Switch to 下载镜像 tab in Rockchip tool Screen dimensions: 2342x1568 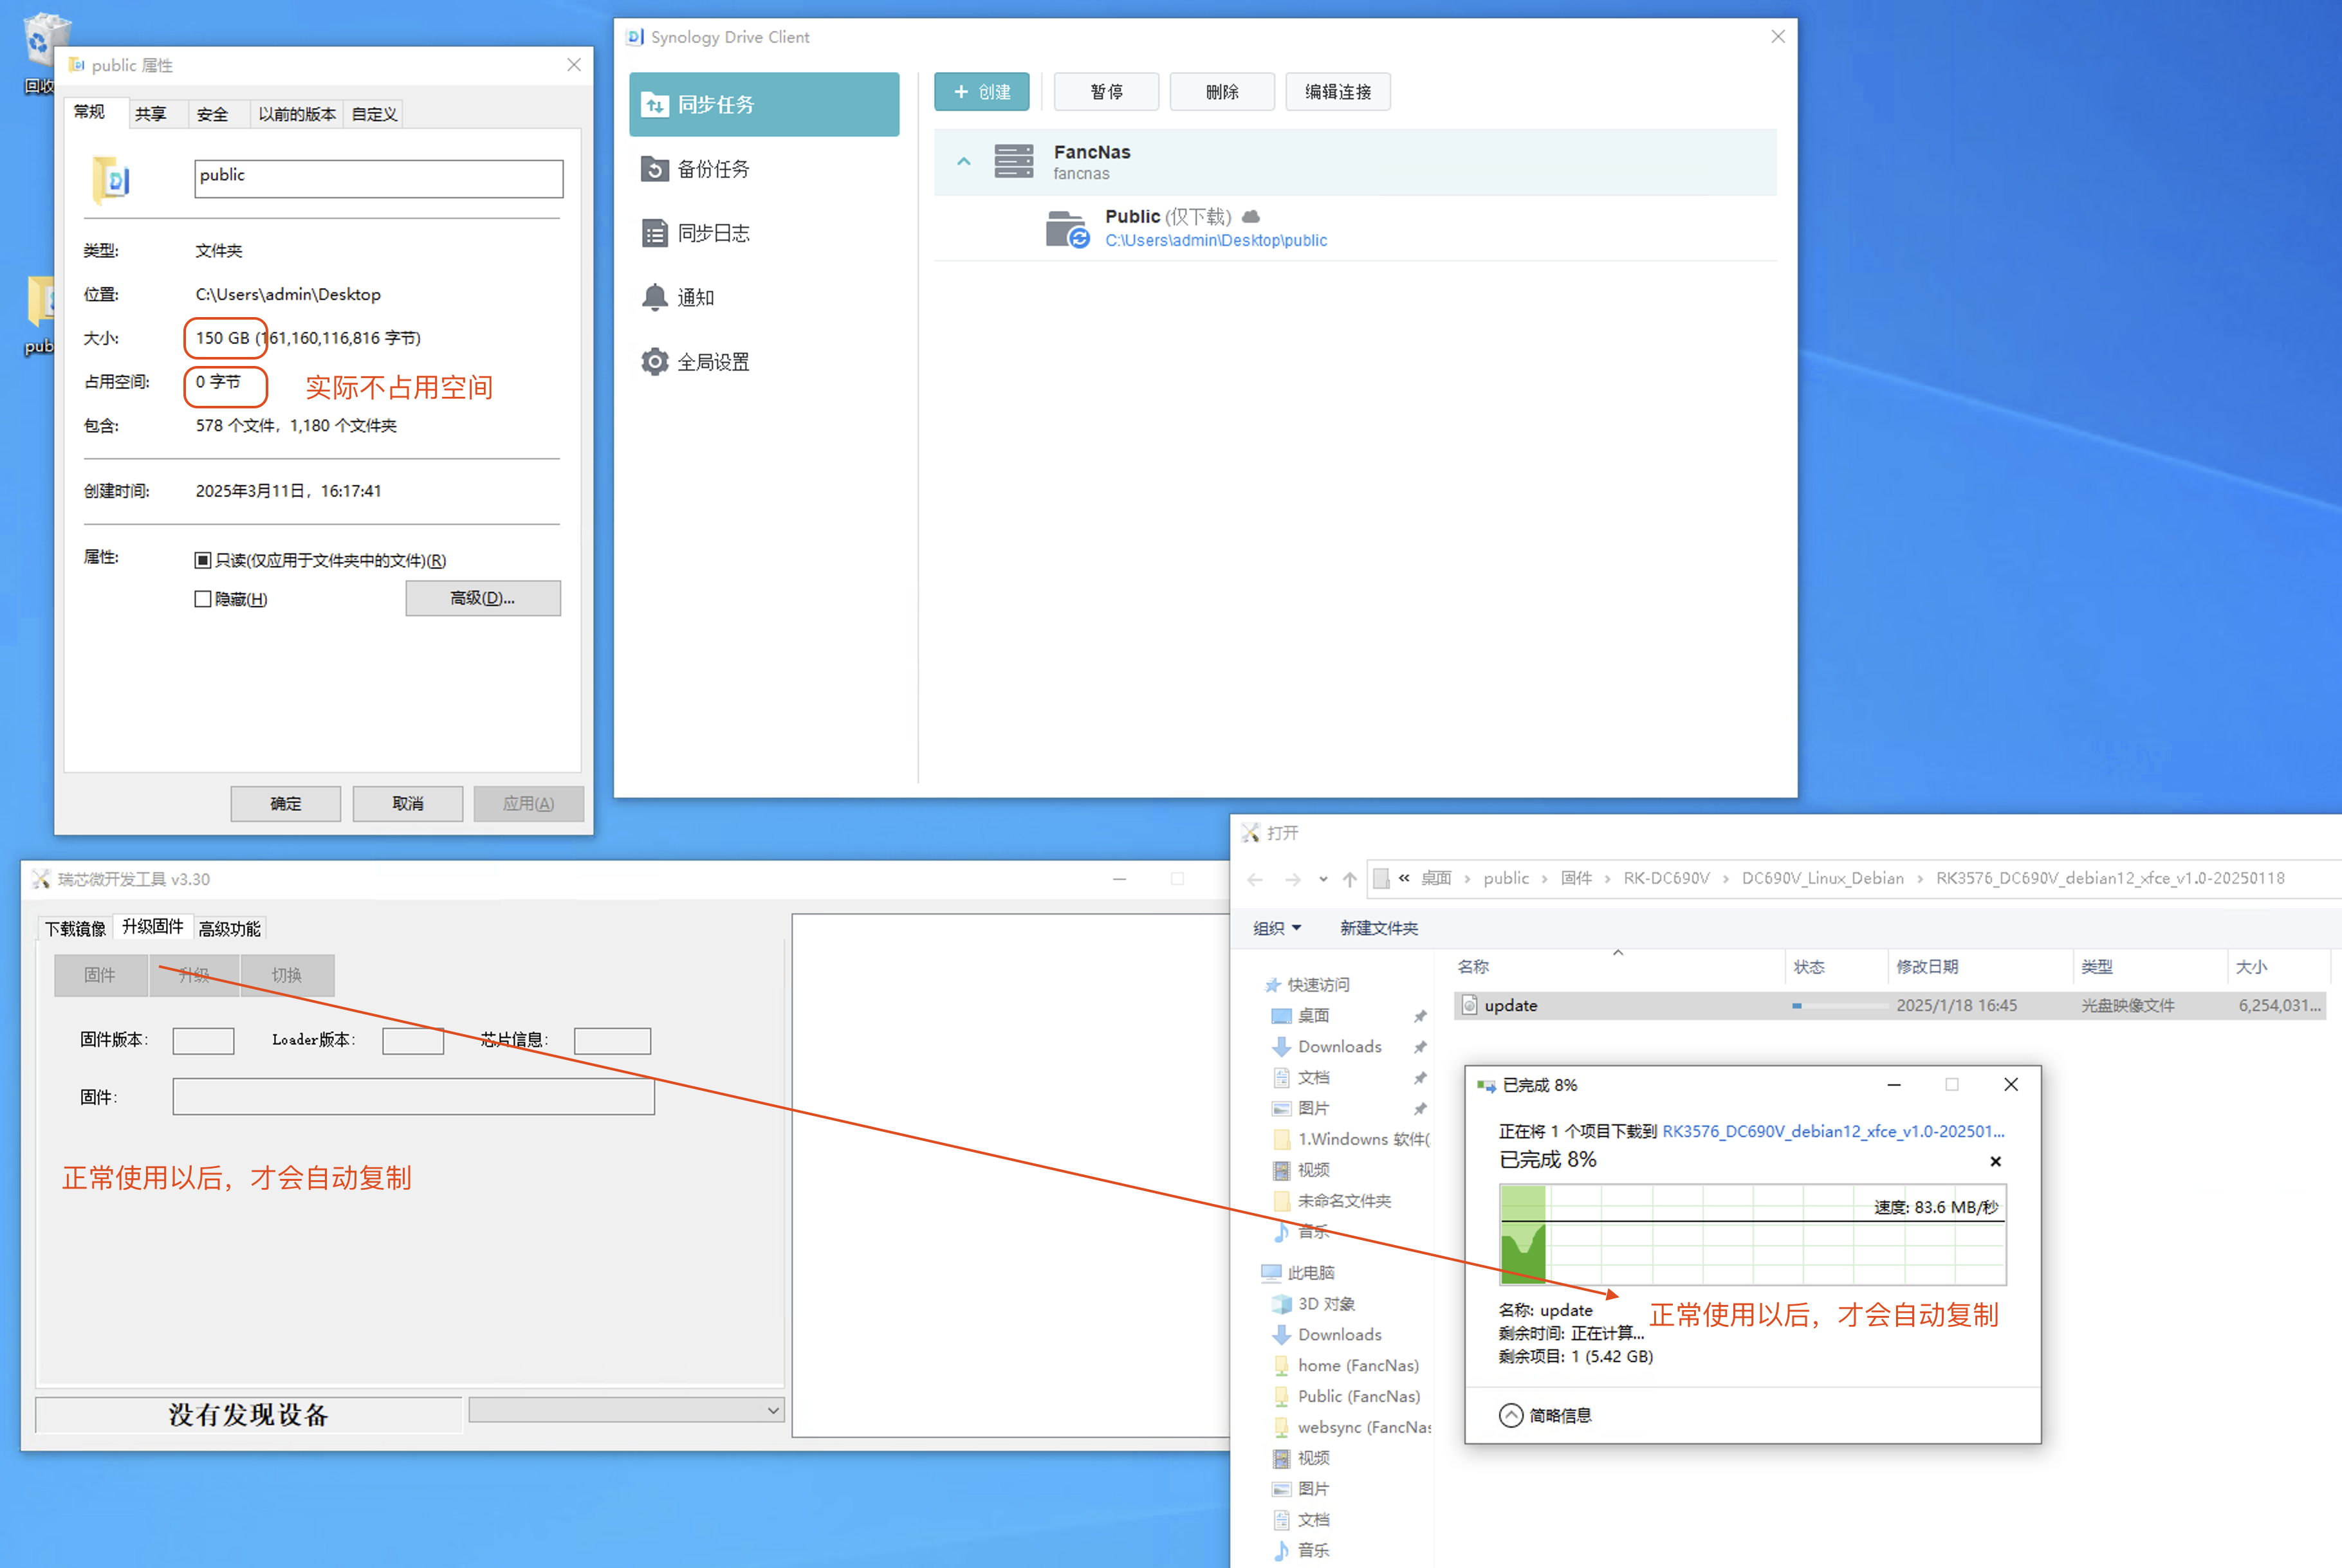75,929
